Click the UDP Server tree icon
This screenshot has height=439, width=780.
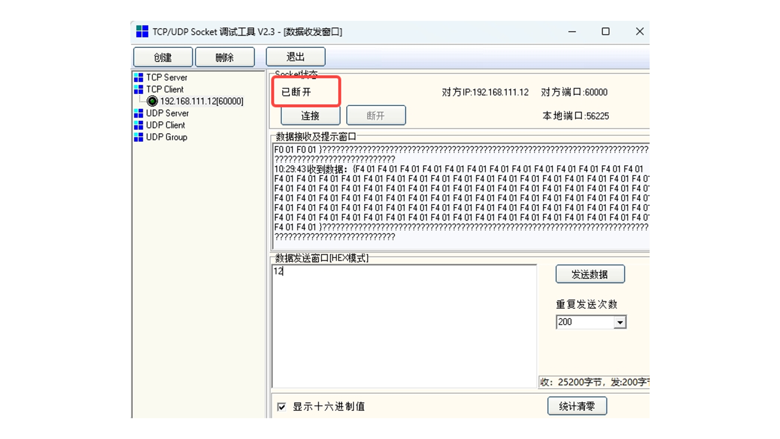(x=139, y=113)
